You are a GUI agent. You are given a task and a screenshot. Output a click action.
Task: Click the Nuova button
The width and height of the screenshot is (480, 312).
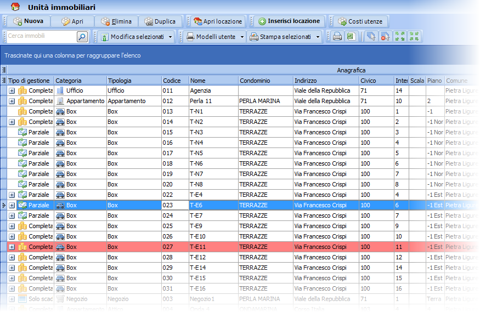(x=28, y=21)
